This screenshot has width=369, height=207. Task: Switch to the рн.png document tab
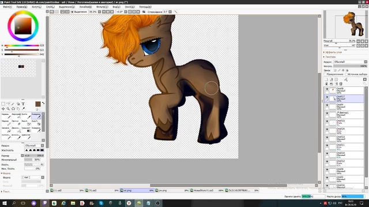(172, 190)
